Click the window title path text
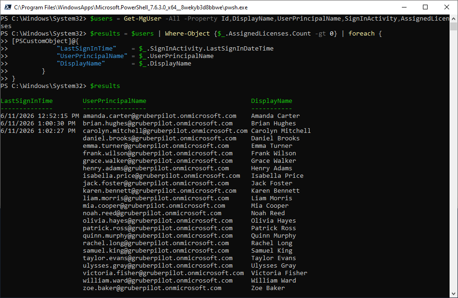The image size is (458, 298). point(131,7)
